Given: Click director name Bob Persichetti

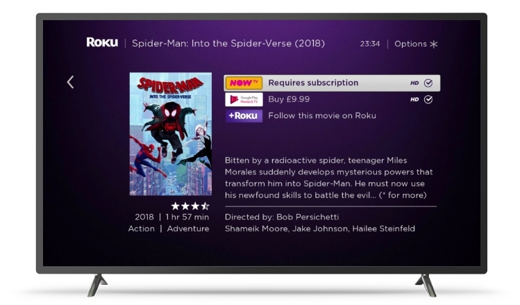Looking at the screenshot, I should click(308, 217).
